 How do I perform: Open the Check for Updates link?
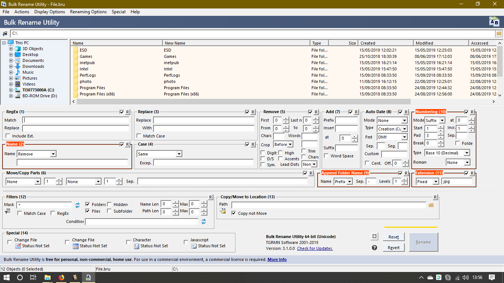315,248
